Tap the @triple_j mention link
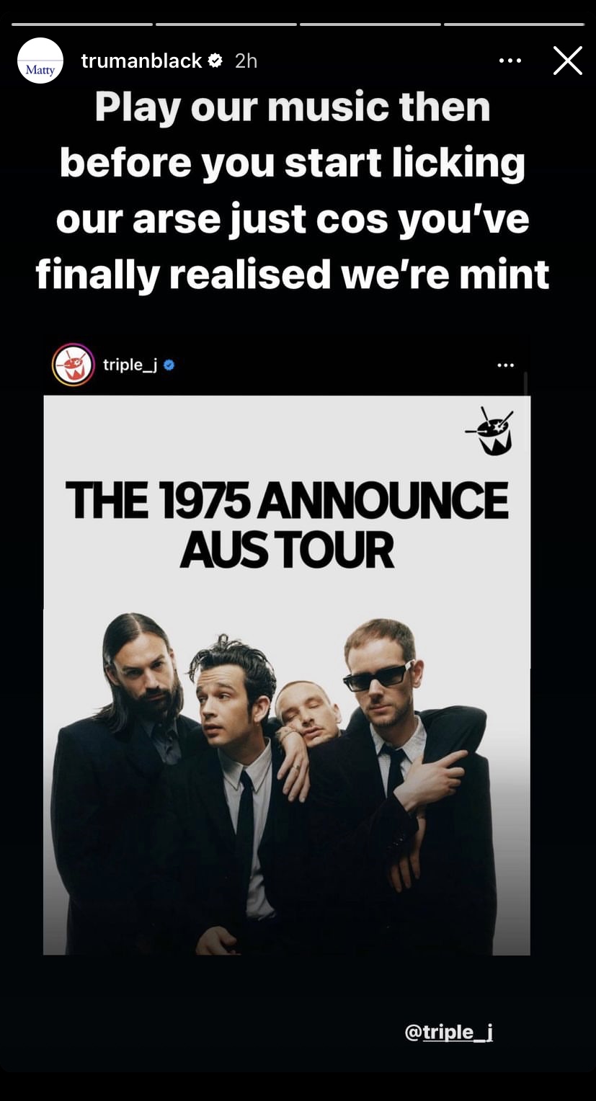The width and height of the screenshot is (596, 1101). (x=448, y=1032)
